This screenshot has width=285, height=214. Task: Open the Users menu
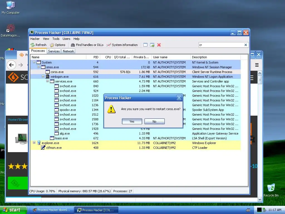tap(66, 39)
